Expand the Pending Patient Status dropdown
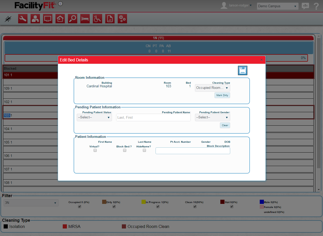 click(x=94, y=117)
